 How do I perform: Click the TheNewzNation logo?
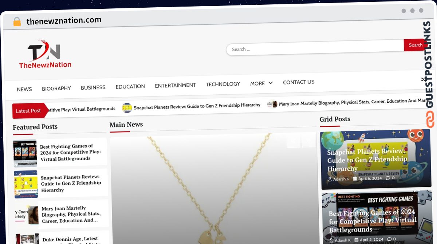pyautogui.click(x=45, y=54)
